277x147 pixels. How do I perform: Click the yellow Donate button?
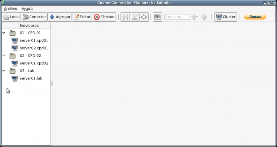pos(255,17)
